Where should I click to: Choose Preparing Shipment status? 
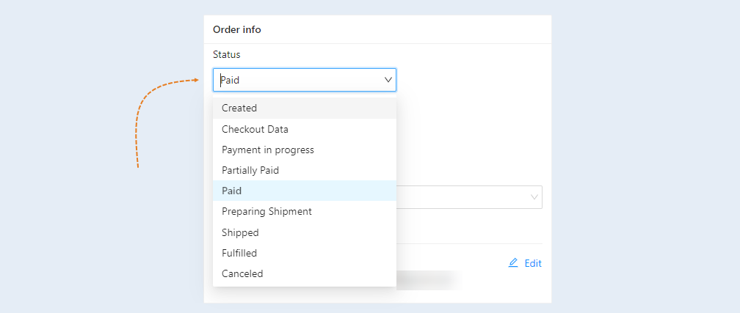[305, 211]
